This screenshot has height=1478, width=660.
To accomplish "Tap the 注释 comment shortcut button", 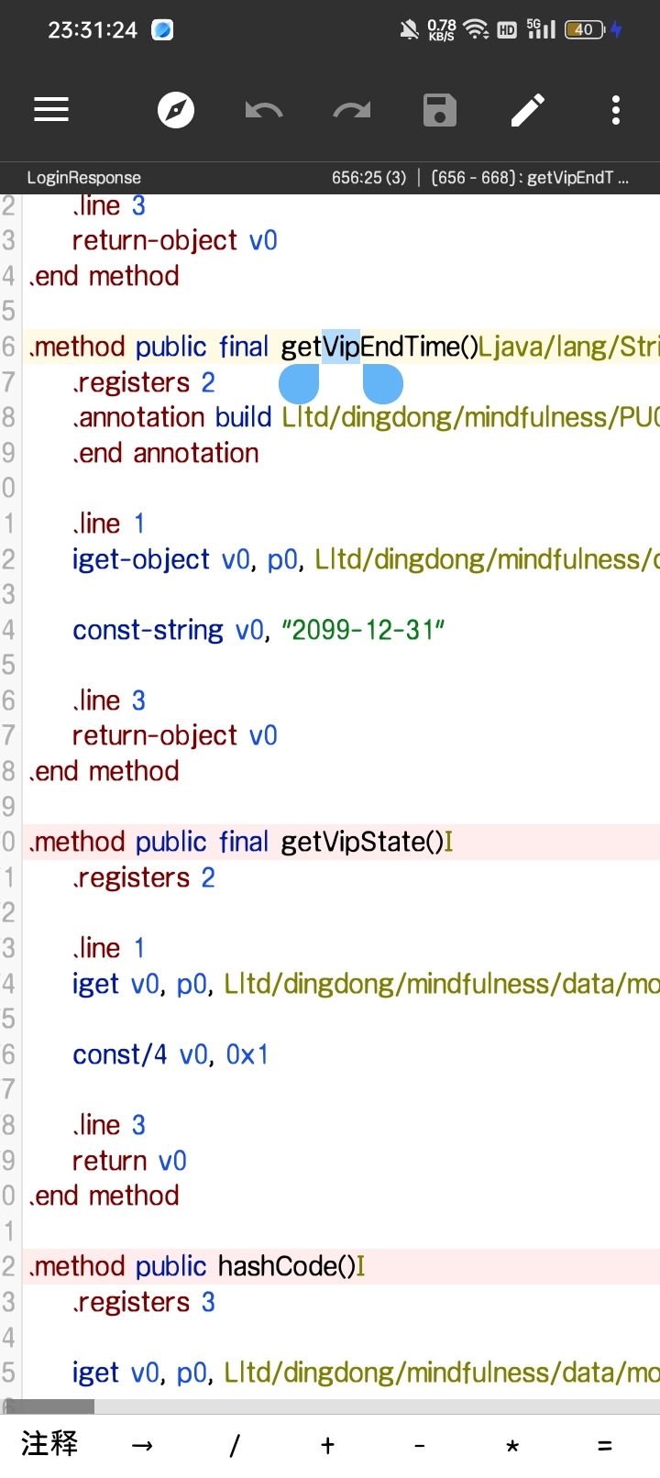I will point(49,1444).
